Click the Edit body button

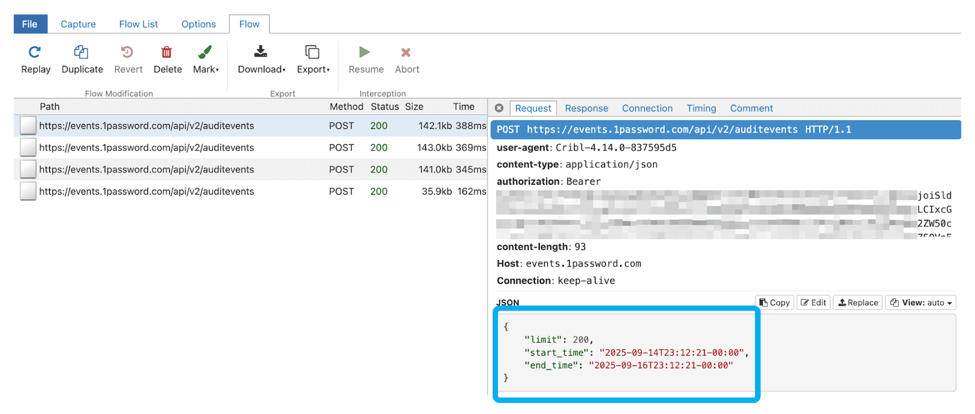pyautogui.click(x=814, y=303)
